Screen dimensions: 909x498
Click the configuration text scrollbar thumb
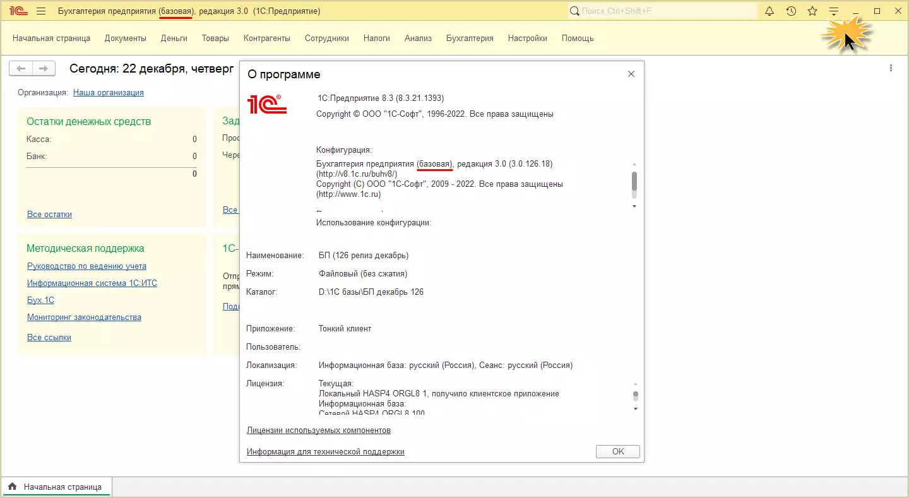point(634,181)
